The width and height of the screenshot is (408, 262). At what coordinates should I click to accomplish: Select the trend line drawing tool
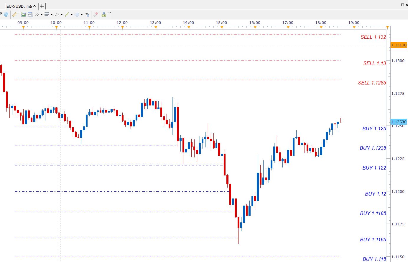[x=67, y=14]
